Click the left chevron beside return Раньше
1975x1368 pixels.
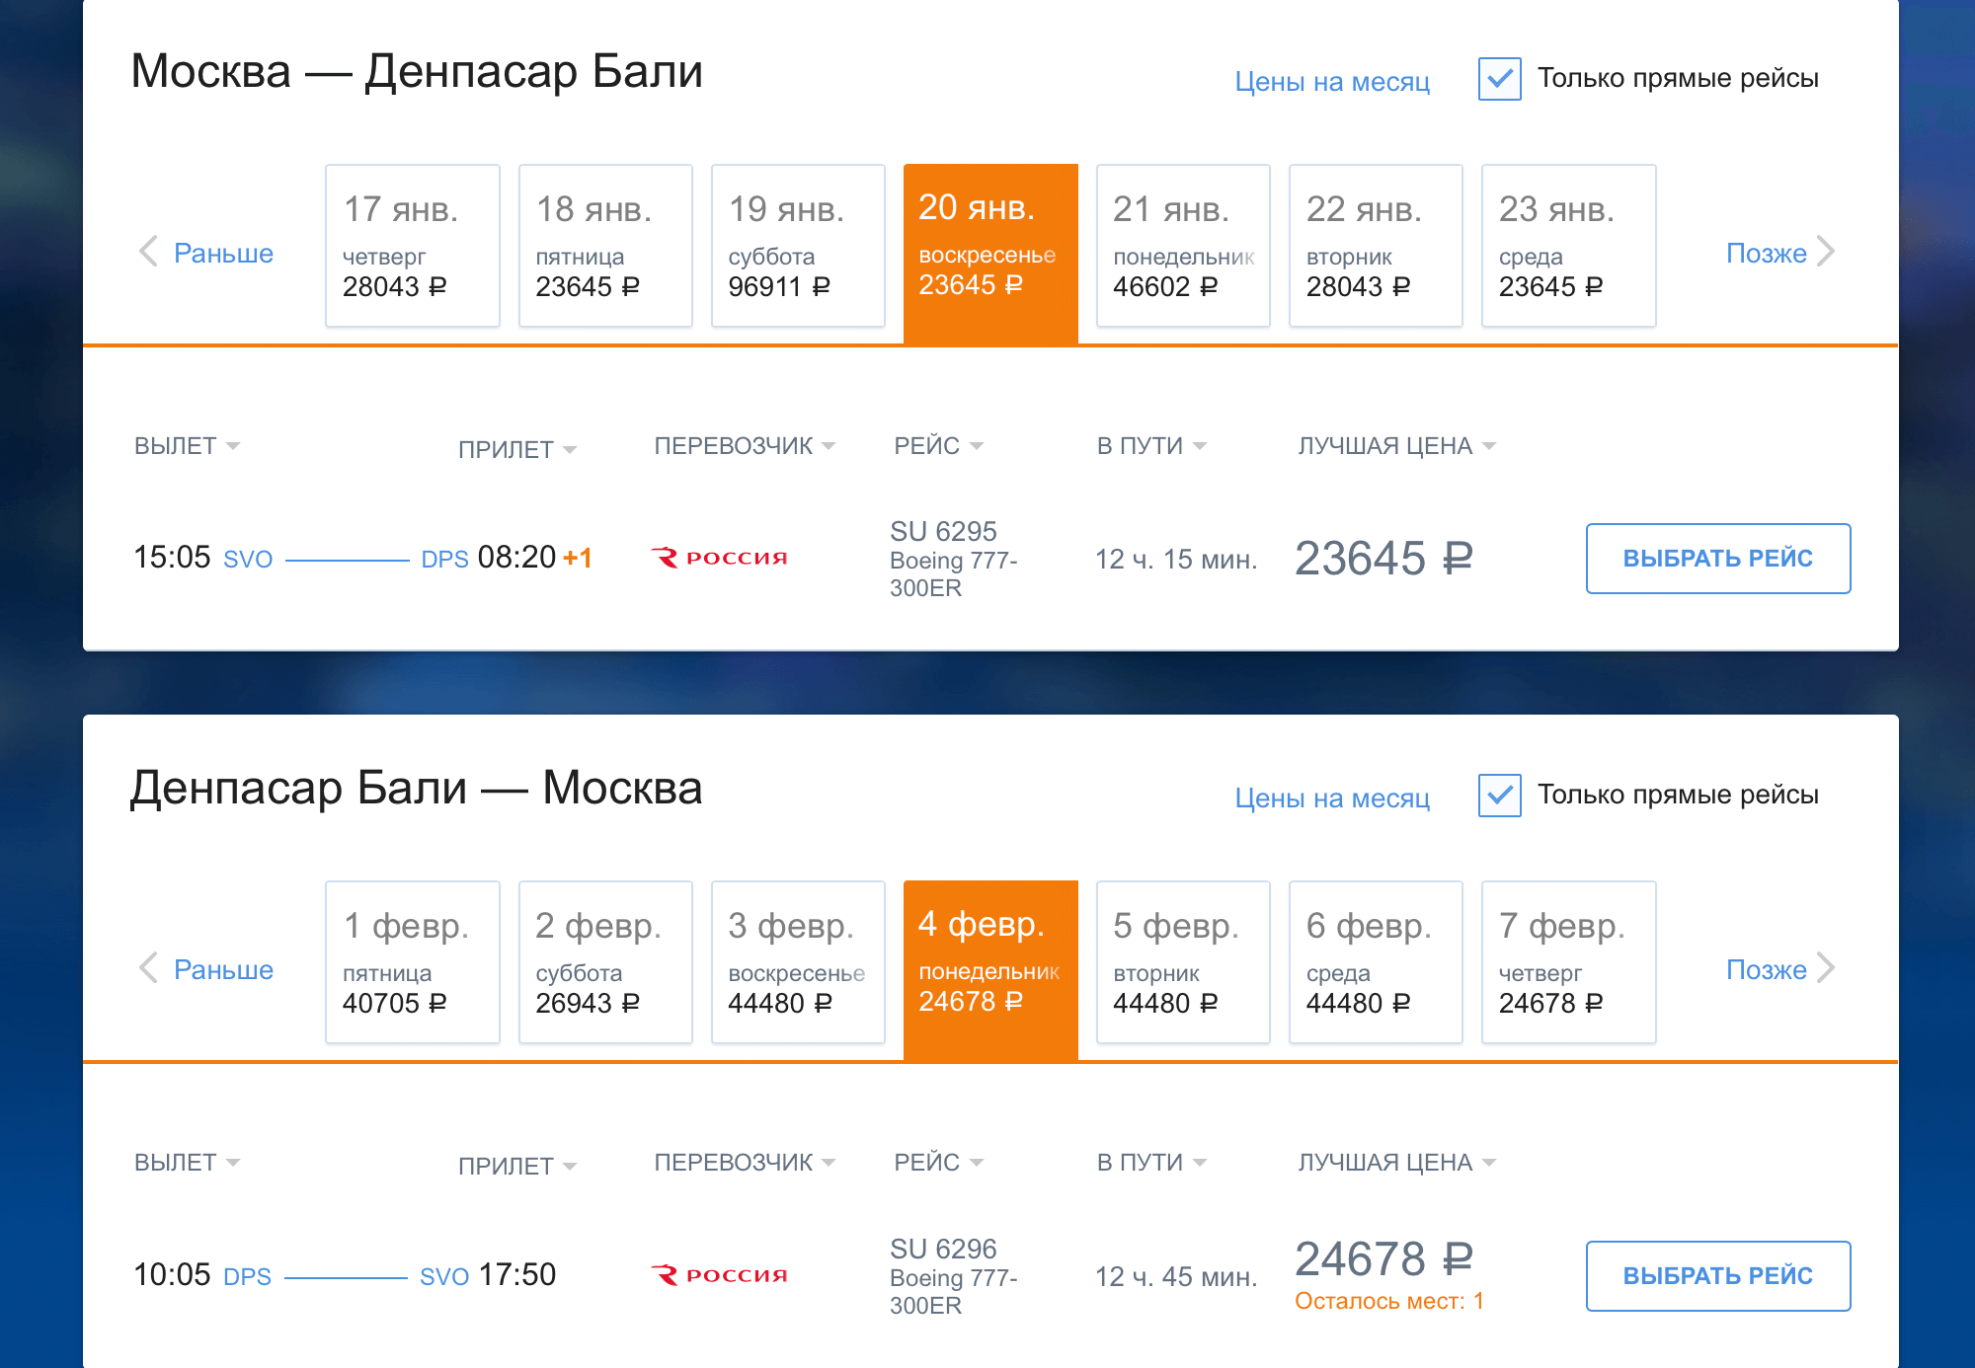coord(149,968)
